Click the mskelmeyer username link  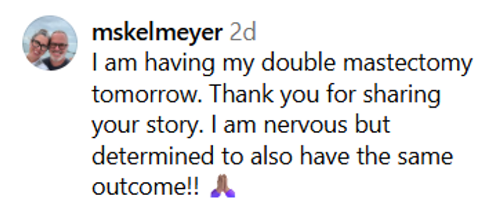(157, 33)
